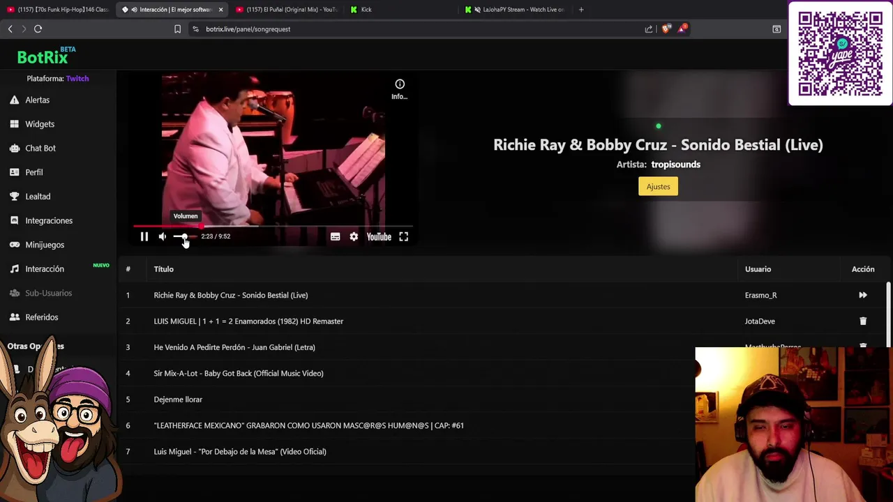Mute the video with the speaker icon
Viewport: 893px width, 502px height.
pyautogui.click(x=163, y=237)
